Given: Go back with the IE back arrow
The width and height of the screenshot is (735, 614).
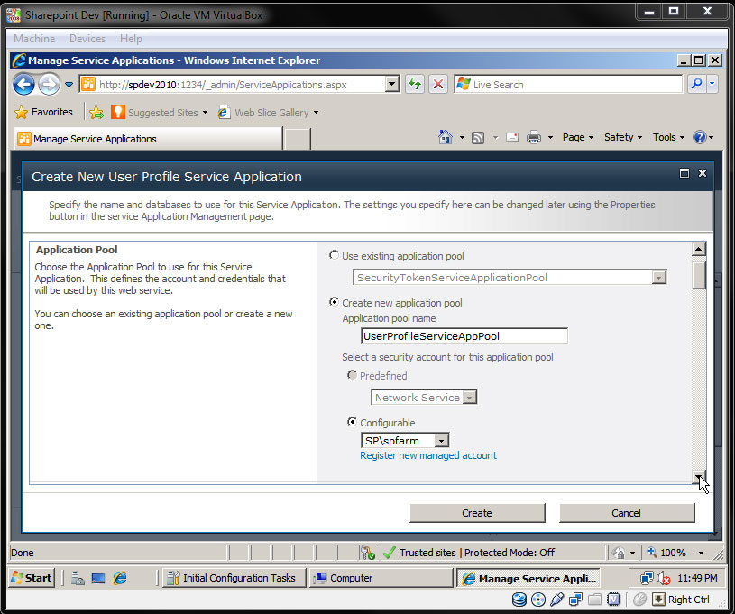Looking at the screenshot, I should click(x=24, y=85).
